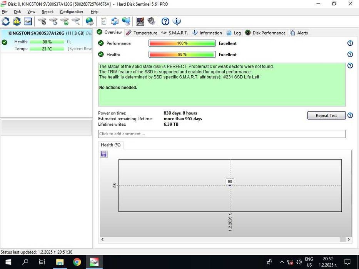
Task: Click the save floppy icon above health graph
Action: coord(104,154)
